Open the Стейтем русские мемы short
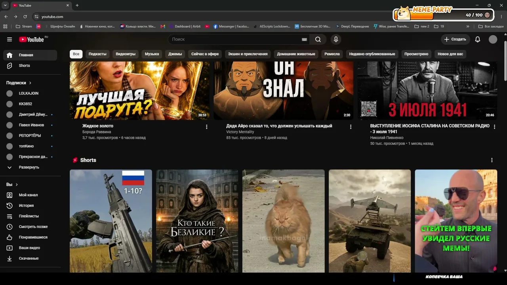 pos(456,221)
